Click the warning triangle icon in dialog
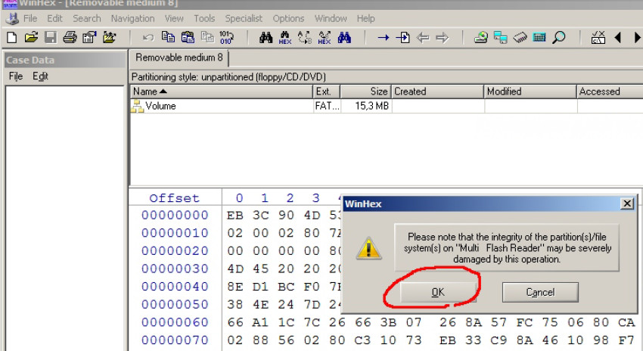 pos(368,247)
